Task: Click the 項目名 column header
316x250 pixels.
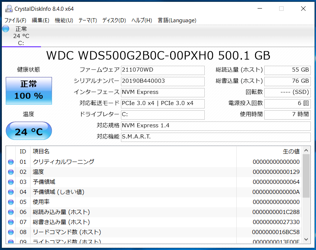Action: [133, 152]
